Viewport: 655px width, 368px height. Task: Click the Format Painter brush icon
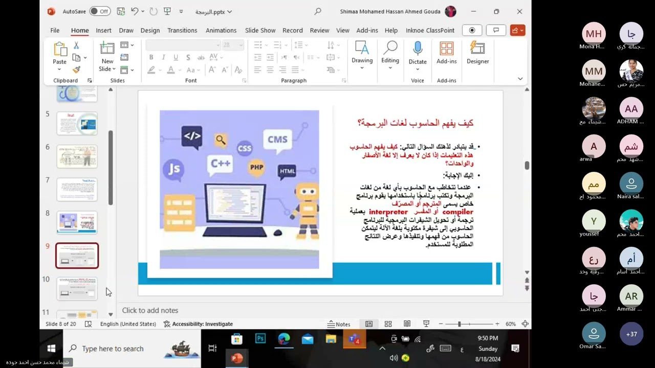pyautogui.click(x=76, y=70)
